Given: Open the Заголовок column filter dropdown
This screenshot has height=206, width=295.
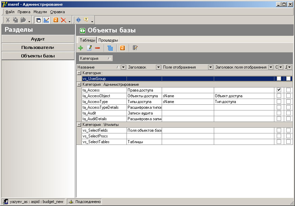Looking at the screenshot, I should click(x=158, y=67).
